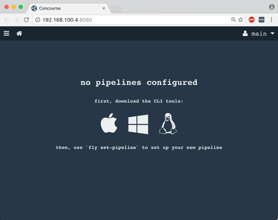Viewport: 278px width, 220px height.
Task: Open the Adblock Plus extension
Action: pyautogui.click(x=251, y=19)
